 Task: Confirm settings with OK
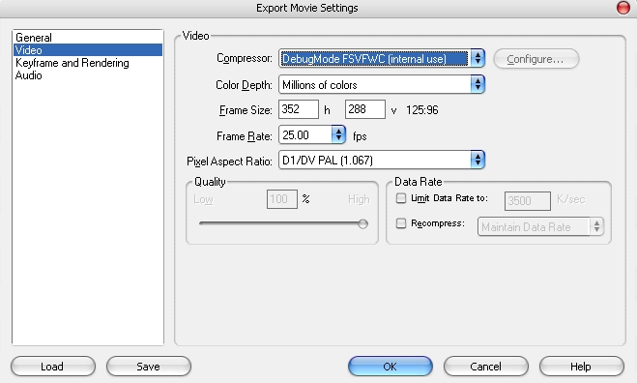[x=391, y=367]
